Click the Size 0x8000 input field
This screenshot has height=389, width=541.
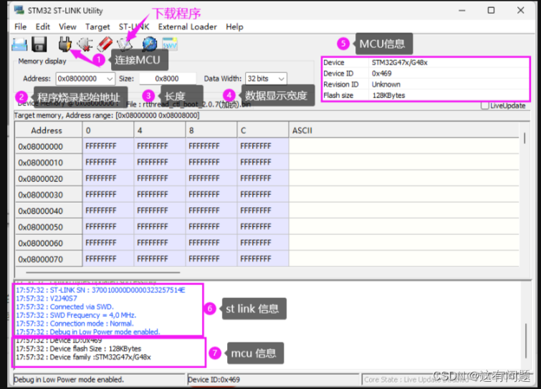coord(168,79)
